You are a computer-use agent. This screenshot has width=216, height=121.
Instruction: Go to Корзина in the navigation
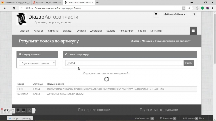[53, 31]
